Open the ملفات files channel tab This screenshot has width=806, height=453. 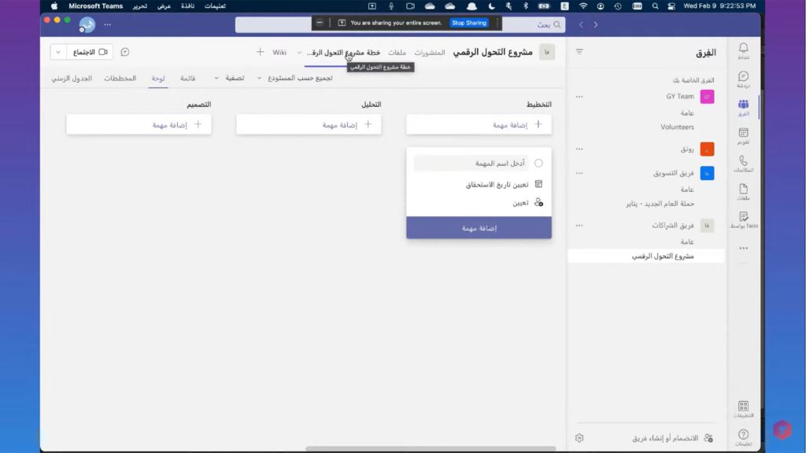click(397, 53)
